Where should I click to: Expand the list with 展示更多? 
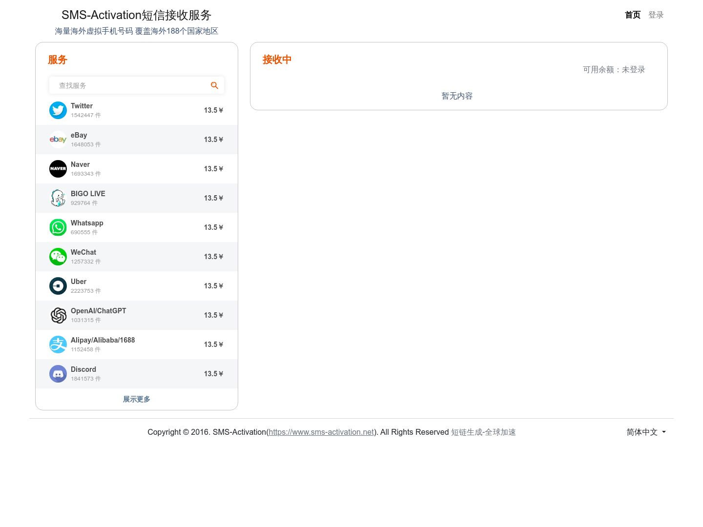[137, 399]
